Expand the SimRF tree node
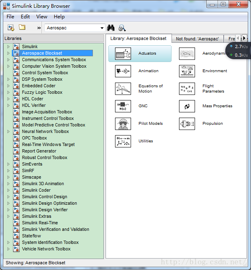The image size is (251, 270). [8, 170]
